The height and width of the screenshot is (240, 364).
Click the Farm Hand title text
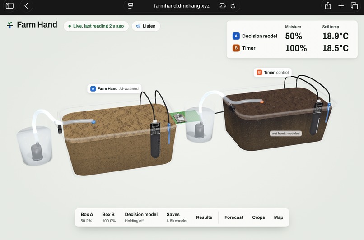click(x=37, y=24)
